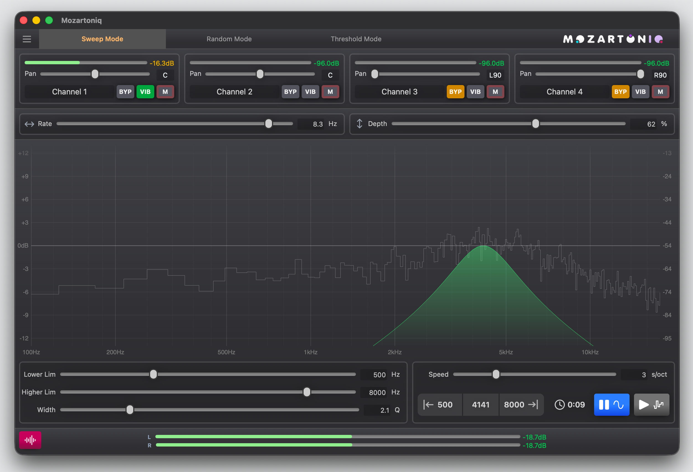
Task: Open the hamburger menu icon
Action: tap(27, 39)
